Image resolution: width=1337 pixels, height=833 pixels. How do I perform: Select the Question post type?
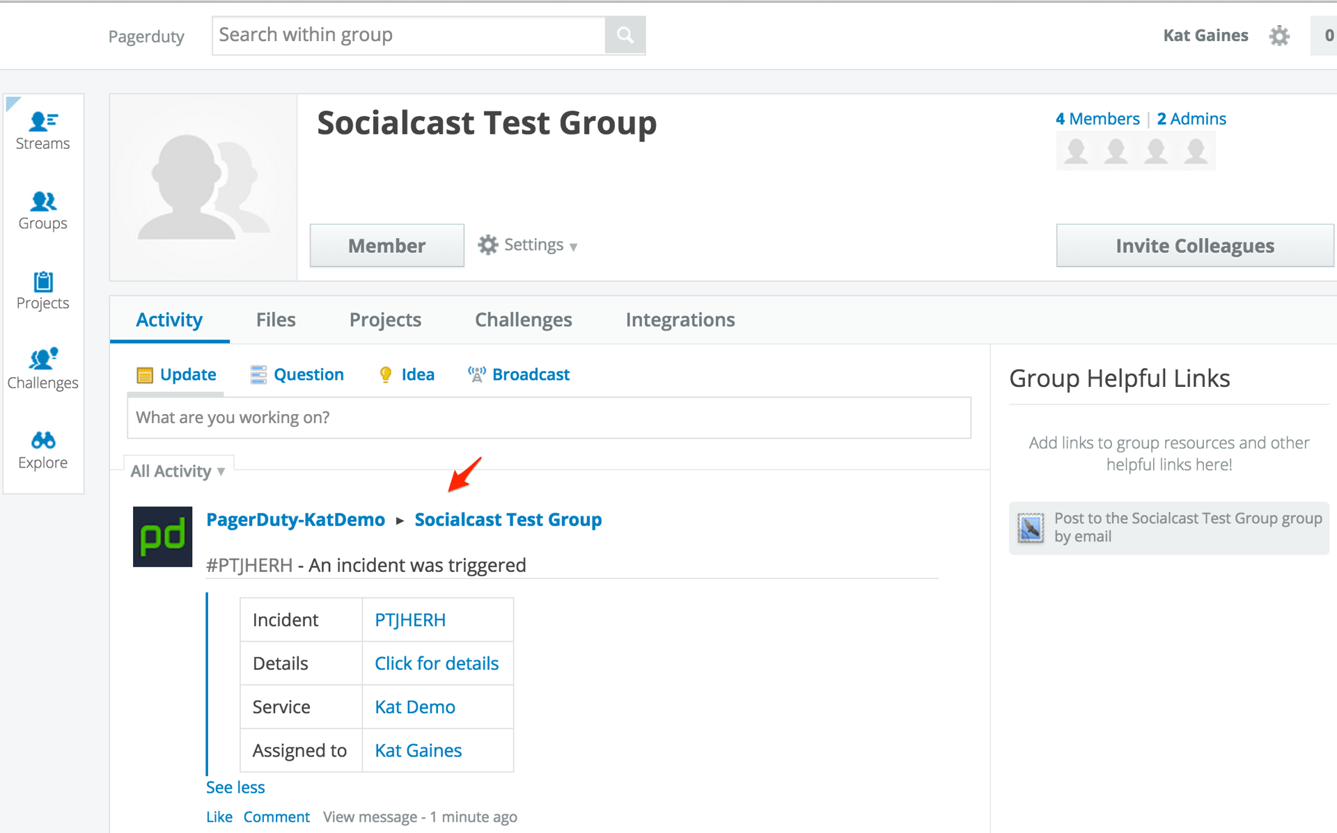point(297,374)
